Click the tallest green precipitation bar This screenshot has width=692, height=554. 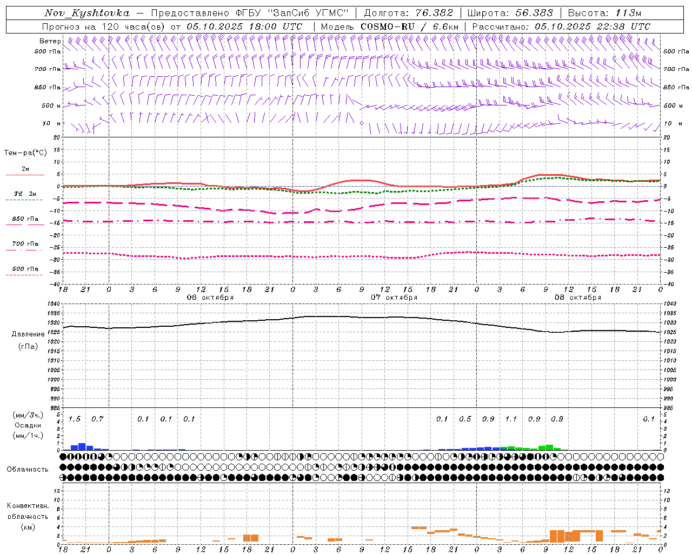click(x=549, y=447)
